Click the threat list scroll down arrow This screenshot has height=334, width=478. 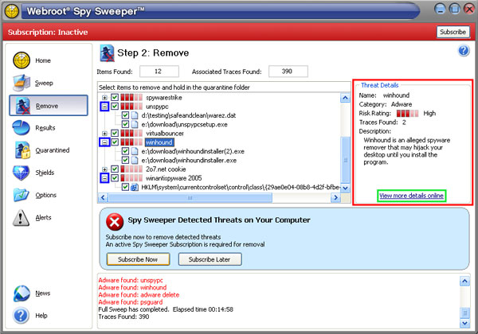tap(346, 188)
